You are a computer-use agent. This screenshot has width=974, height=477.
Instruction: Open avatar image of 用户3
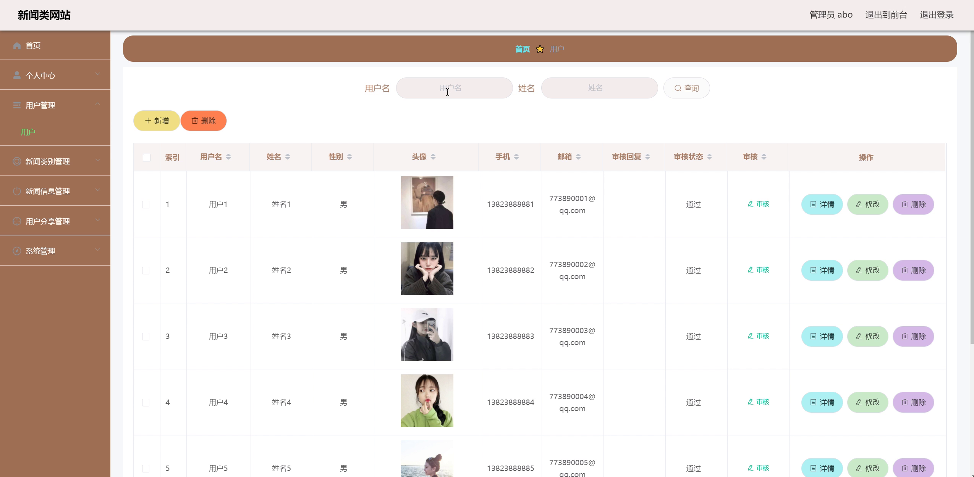point(427,335)
